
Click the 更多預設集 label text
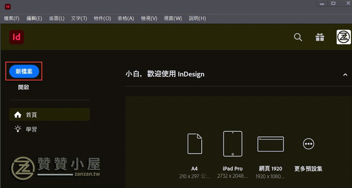click(308, 169)
